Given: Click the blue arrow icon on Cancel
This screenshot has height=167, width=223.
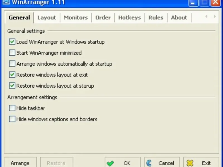Looking at the screenshot, I should pyautogui.click(x=149, y=163).
